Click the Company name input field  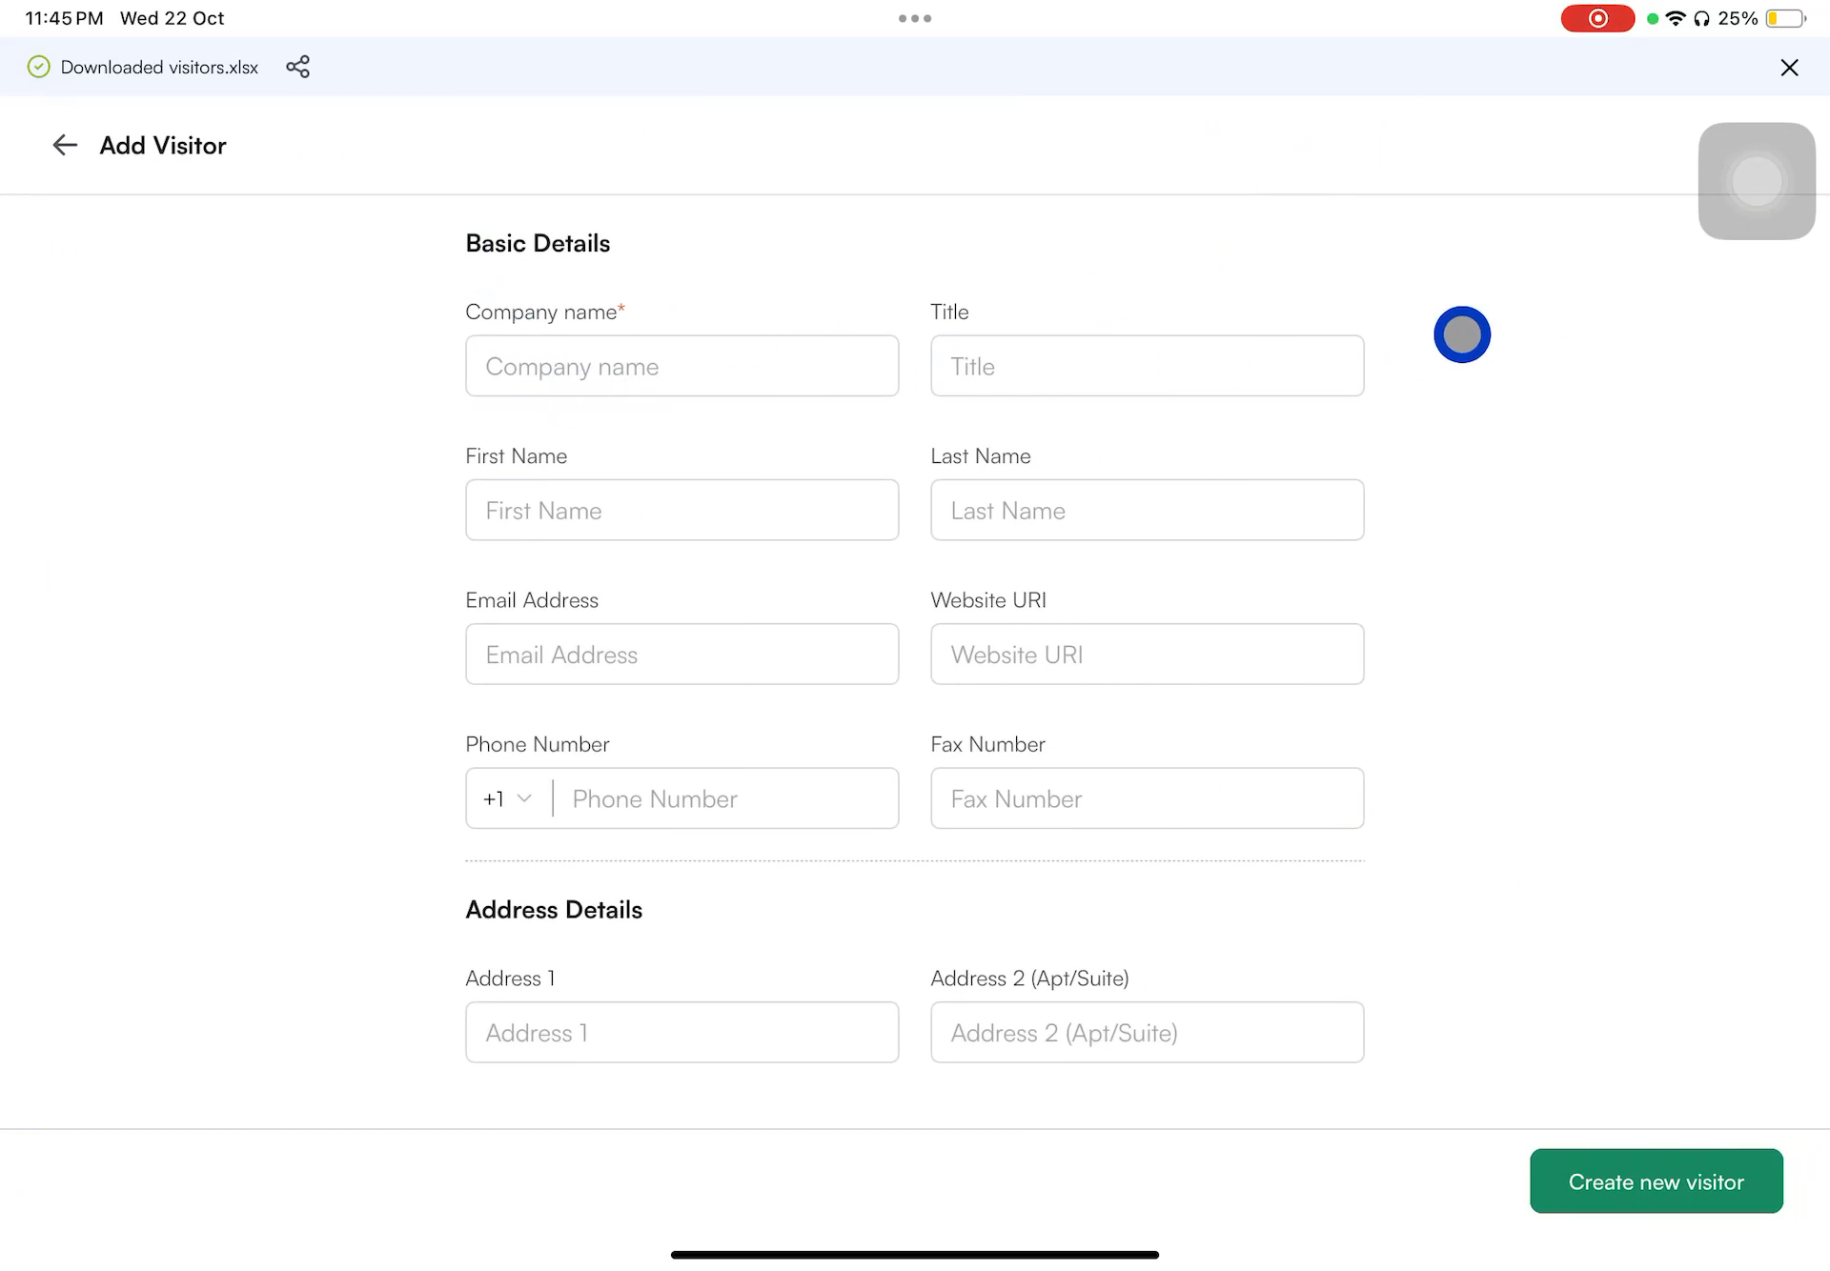(681, 366)
